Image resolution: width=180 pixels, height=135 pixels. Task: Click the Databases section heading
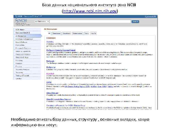point(51,38)
